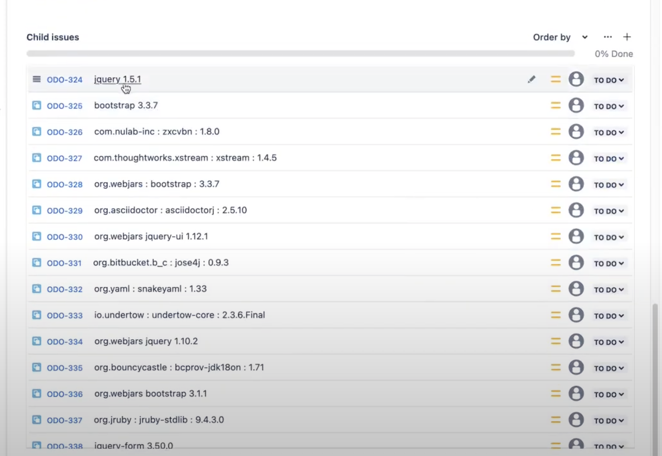Click the unassigned avatar for ODO-331
This screenshot has height=456, width=662.
coord(576,263)
